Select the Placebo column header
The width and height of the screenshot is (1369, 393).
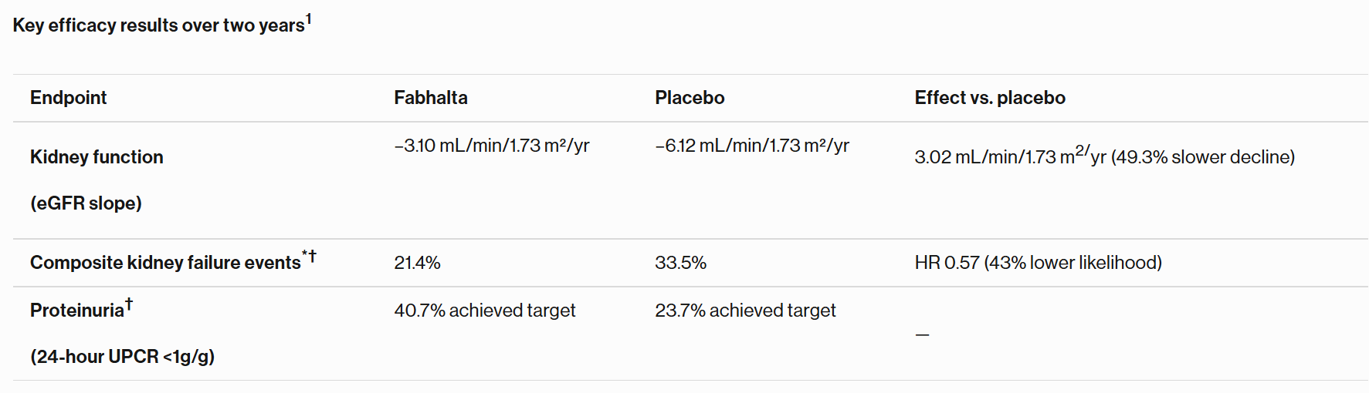[690, 98]
